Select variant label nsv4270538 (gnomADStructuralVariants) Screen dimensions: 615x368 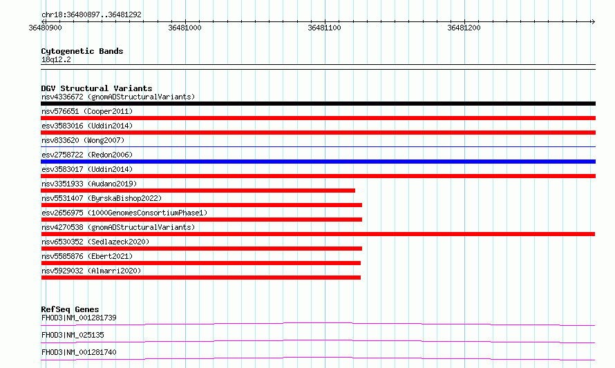click(118, 227)
